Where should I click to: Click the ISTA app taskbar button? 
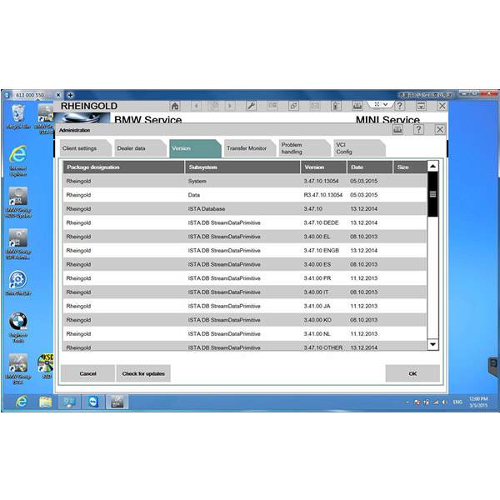(117, 402)
